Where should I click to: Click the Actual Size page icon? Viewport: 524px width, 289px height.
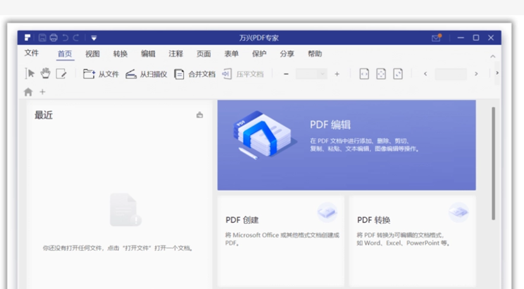(x=398, y=74)
